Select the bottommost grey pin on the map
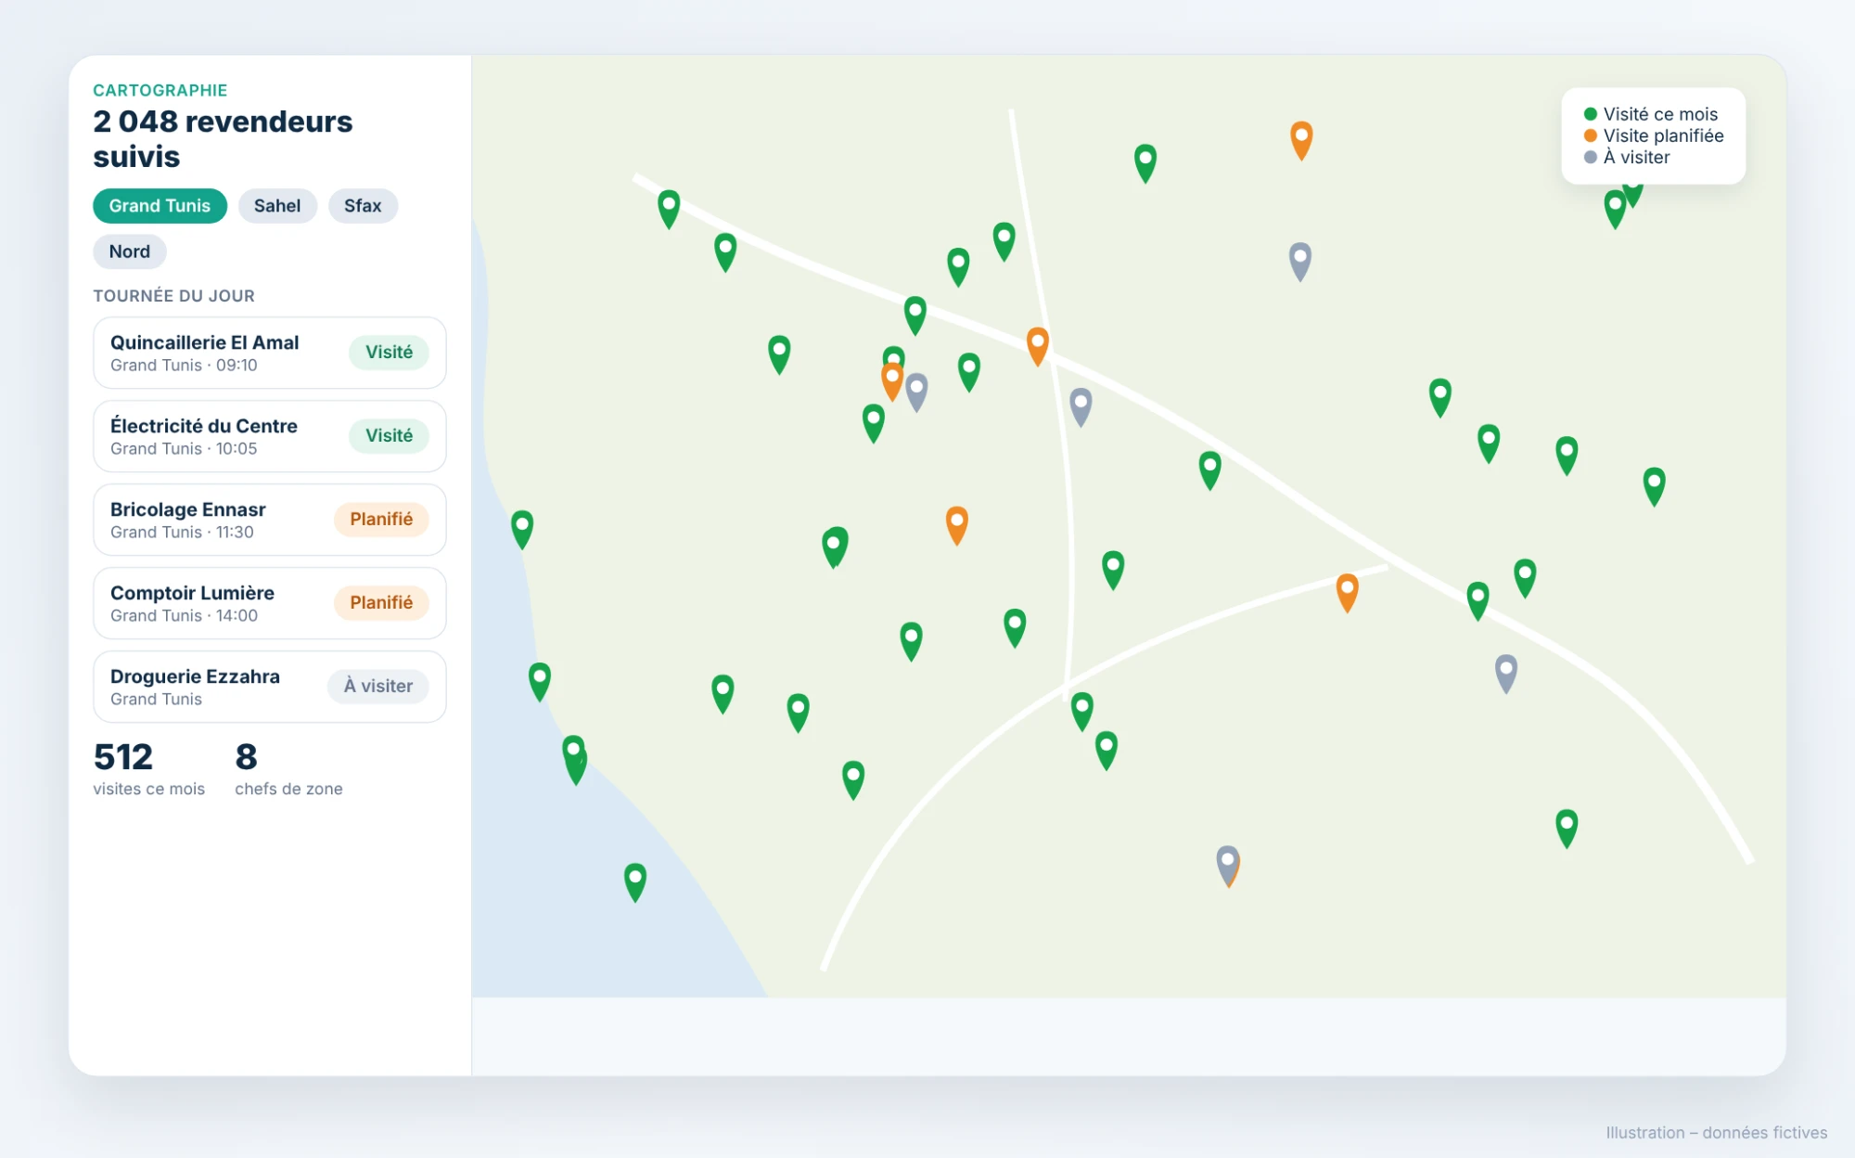The image size is (1855, 1158). (x=1228, y=865)
